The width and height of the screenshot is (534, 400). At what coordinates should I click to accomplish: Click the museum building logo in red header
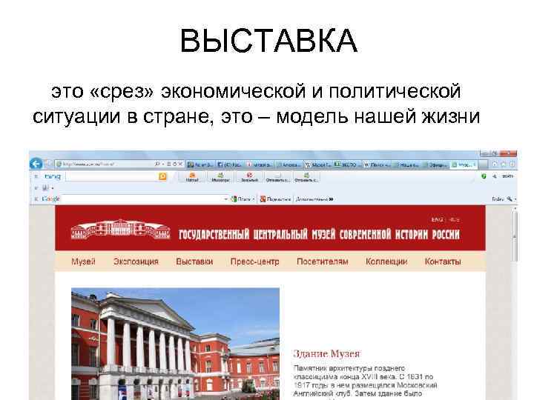(121, 230)
